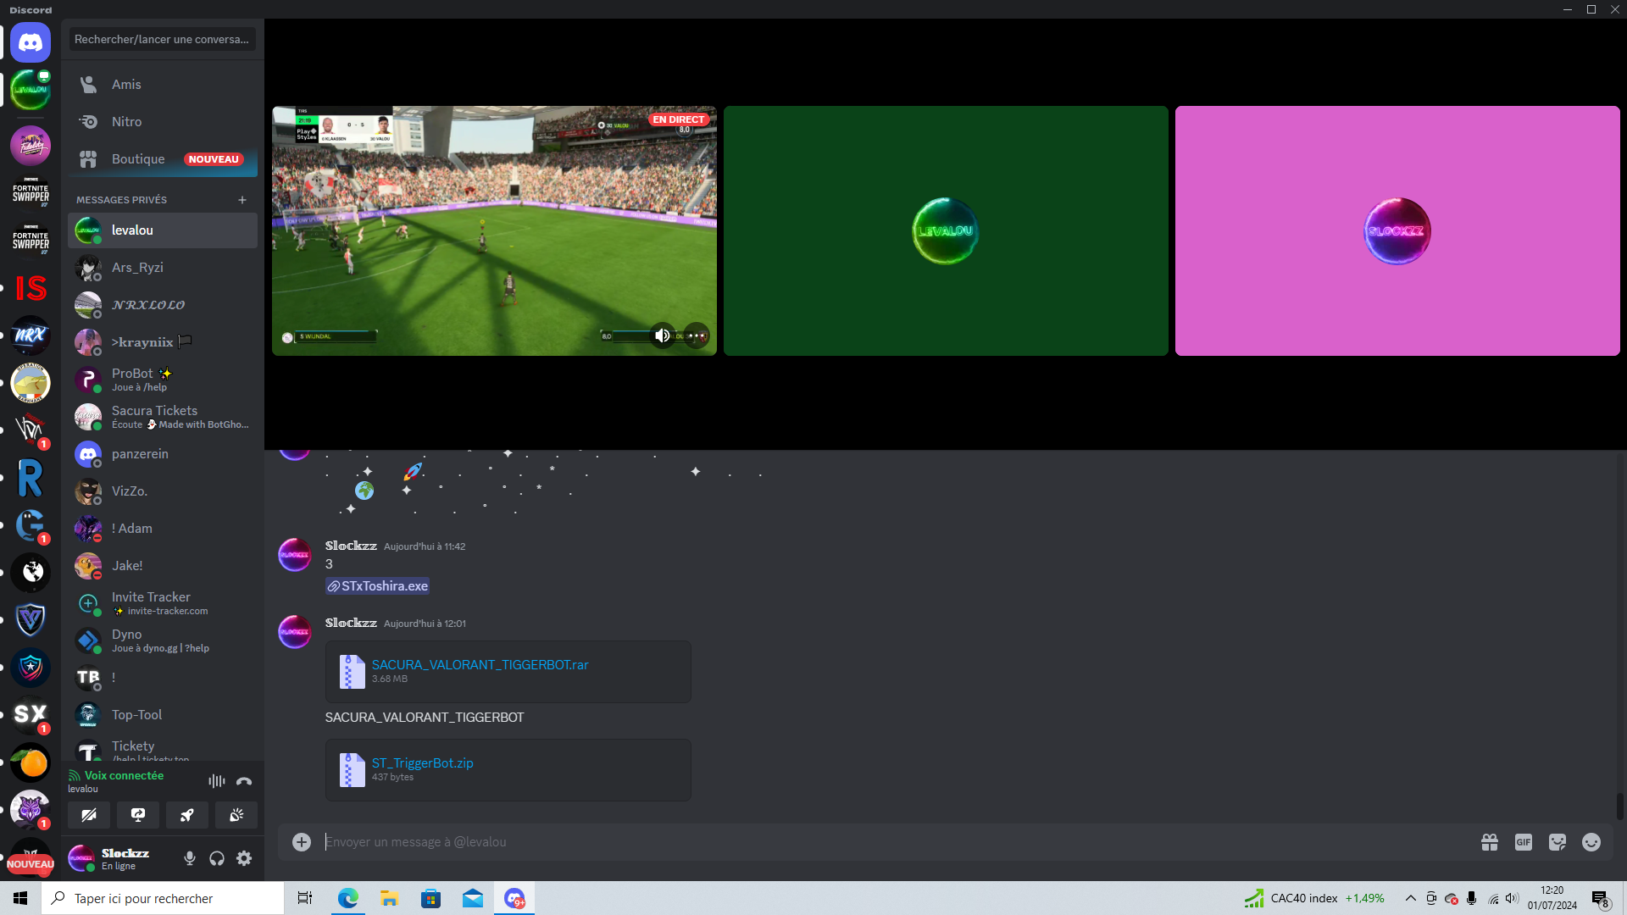Open the Mail app from the taskbar

pyautogui.click(x=473, y=898)
